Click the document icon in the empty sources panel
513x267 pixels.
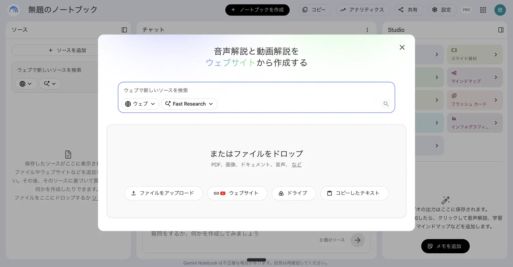(x=68, y=154)
